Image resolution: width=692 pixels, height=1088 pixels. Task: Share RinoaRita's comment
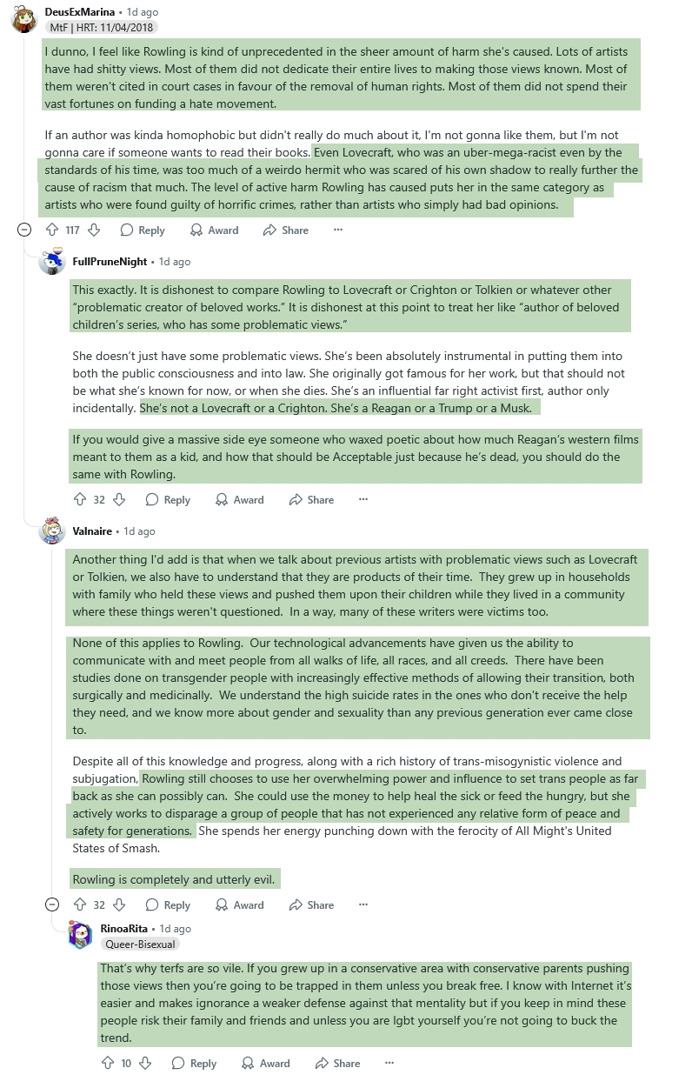(x=337, y=1063)
